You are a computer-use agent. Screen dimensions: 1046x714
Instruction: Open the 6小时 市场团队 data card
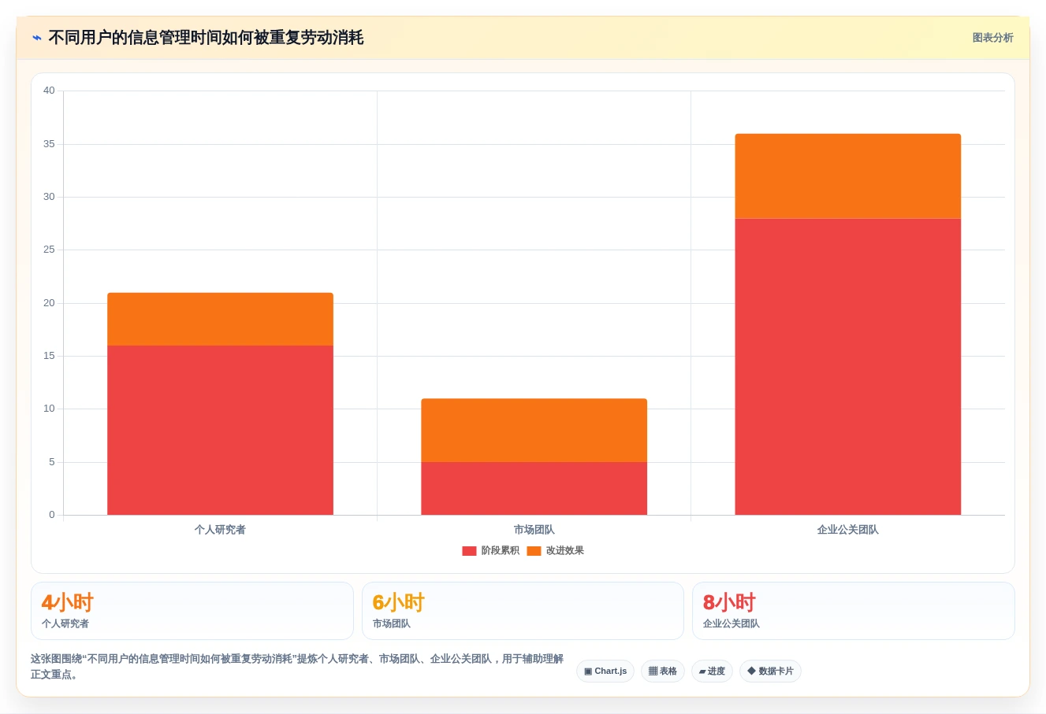pyautogui.click(x=523, y=611)
